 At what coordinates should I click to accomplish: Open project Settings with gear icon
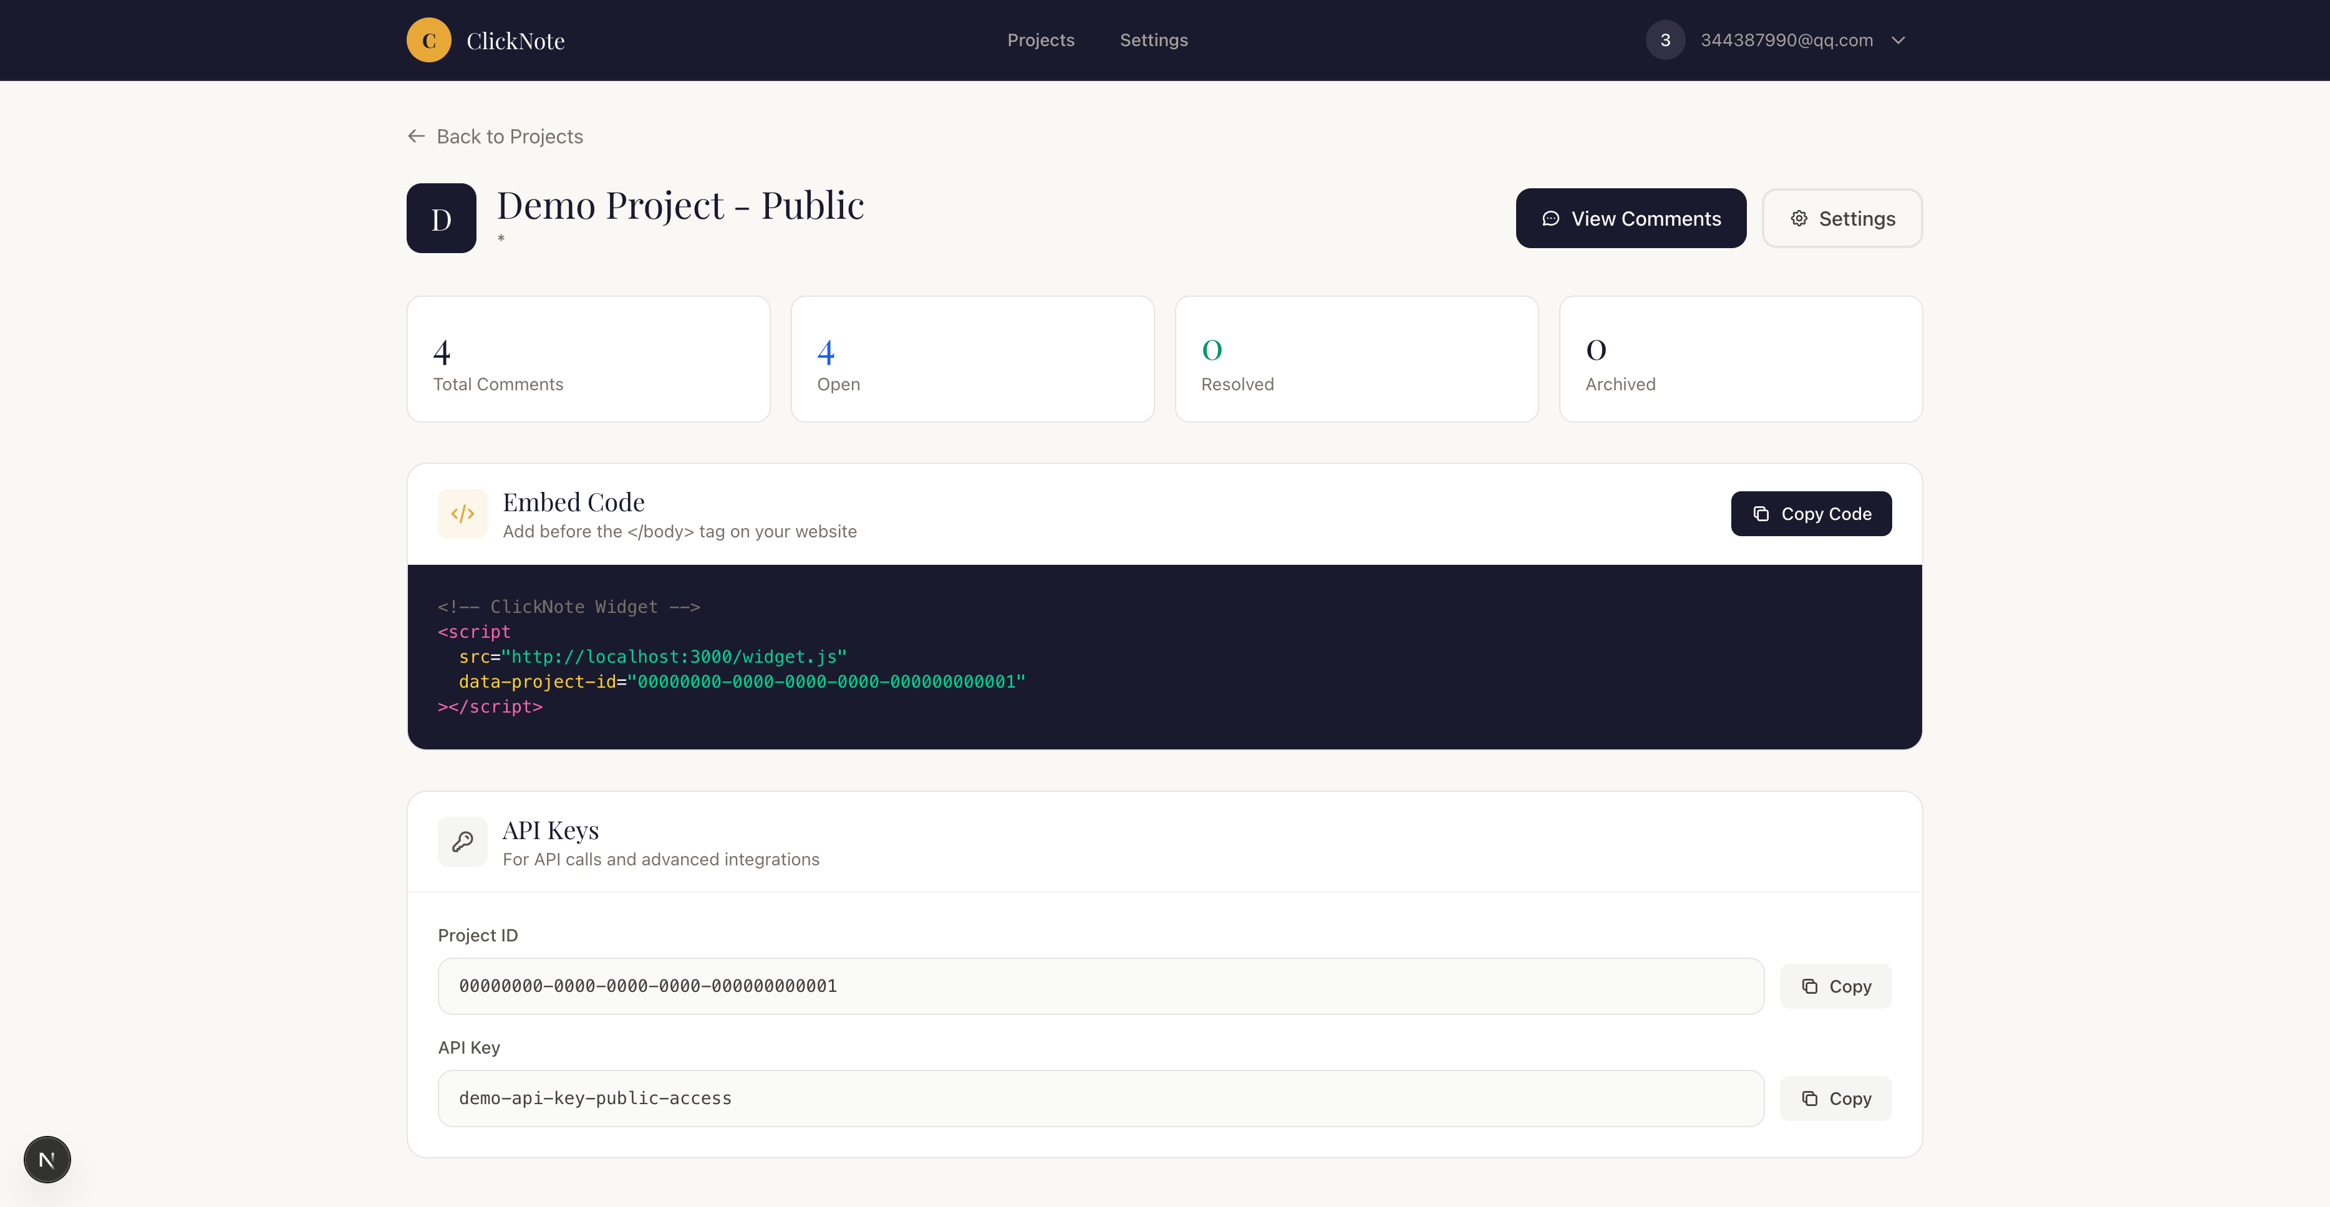(1842, 219)
